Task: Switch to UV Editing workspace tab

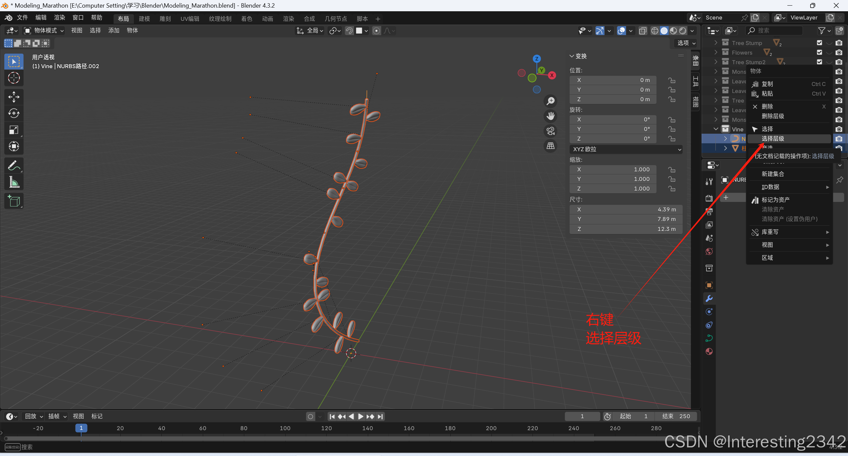Action: coord(190,19)
